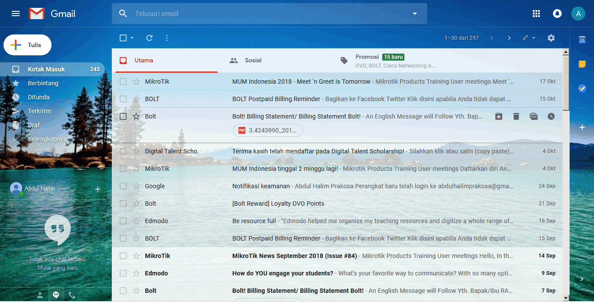Open Hangouts conversations tab icon
This screenshot has height=302, width=594.
point(56,295)
